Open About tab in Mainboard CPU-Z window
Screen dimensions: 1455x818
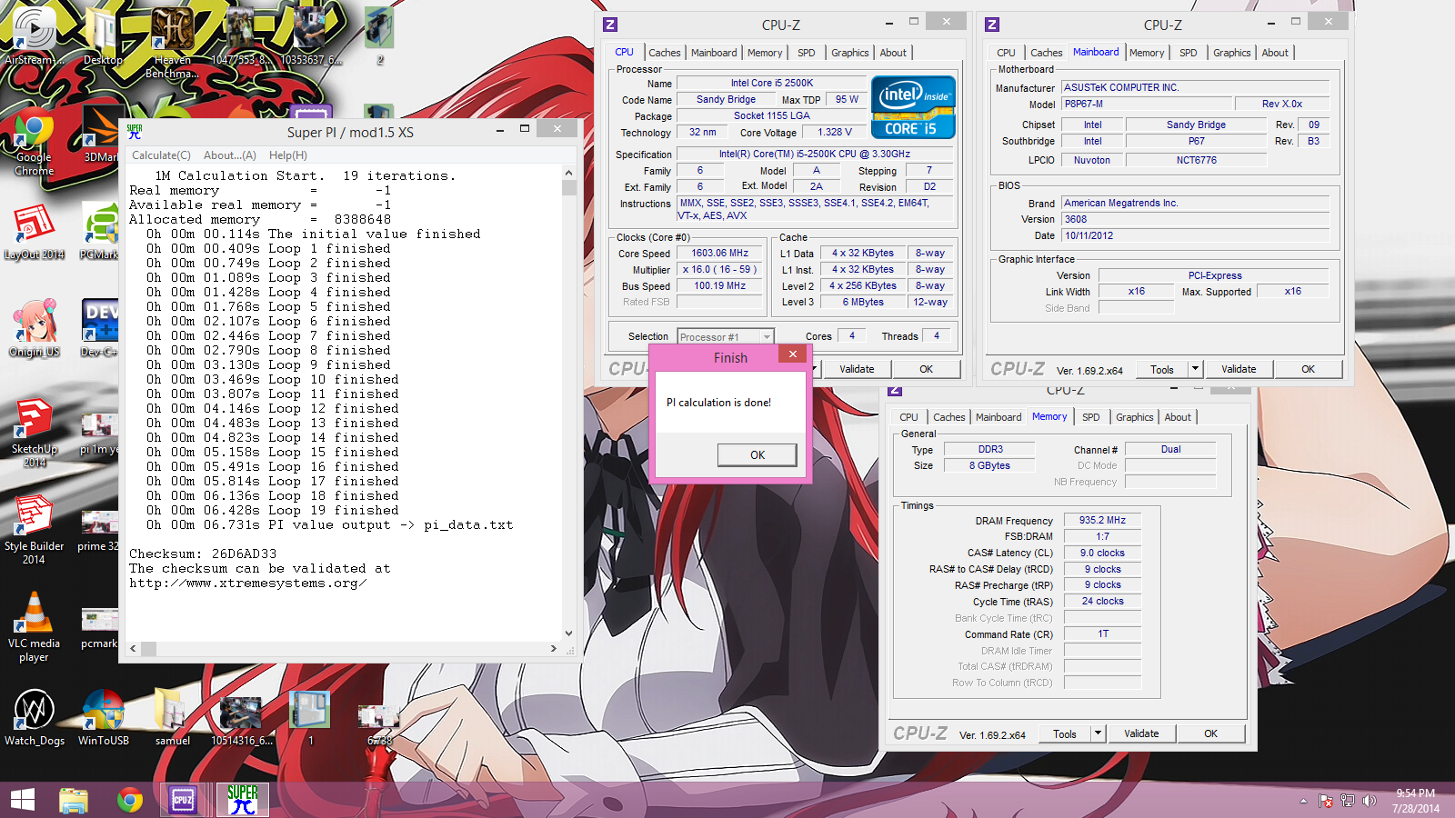(x=1275, y=53)
